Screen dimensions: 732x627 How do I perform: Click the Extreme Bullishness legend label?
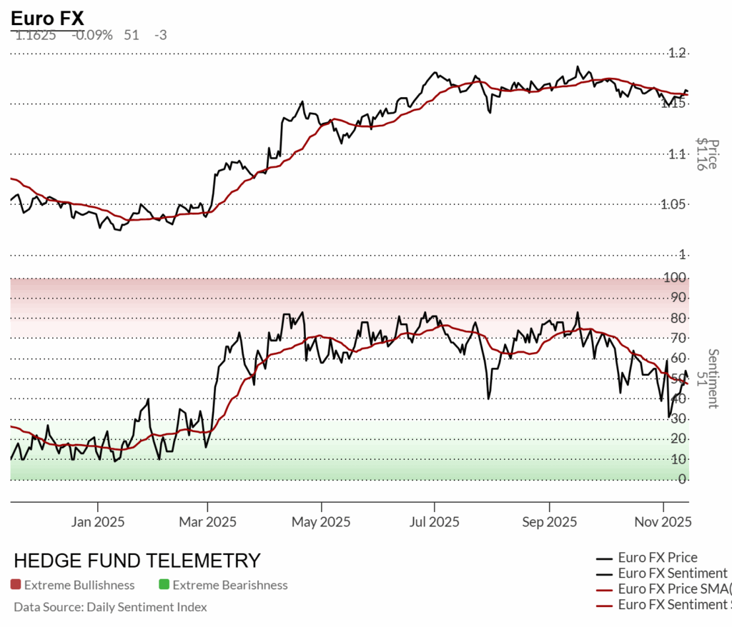(x=79, y=585)
